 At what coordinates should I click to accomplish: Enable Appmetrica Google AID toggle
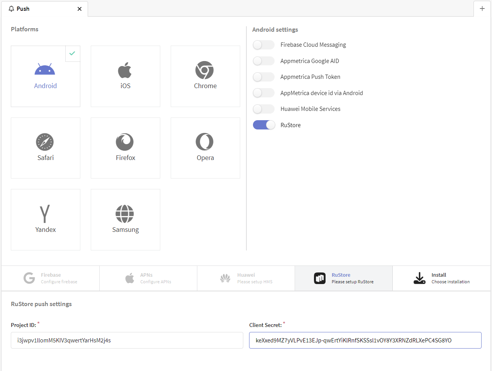[x=264, y=61]
